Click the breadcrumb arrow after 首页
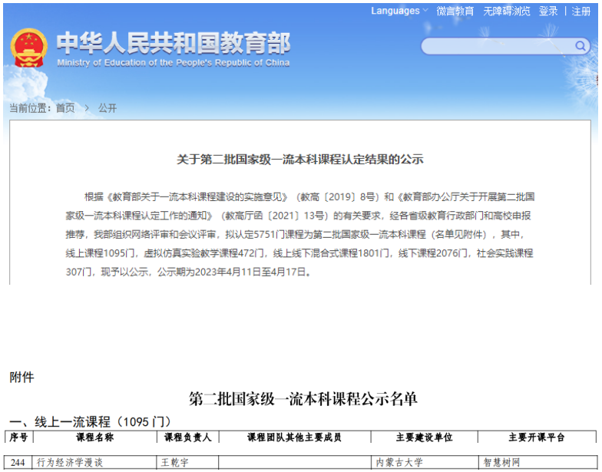The width and height of the screenshot is (602, 472). click(x=87, y=108)
